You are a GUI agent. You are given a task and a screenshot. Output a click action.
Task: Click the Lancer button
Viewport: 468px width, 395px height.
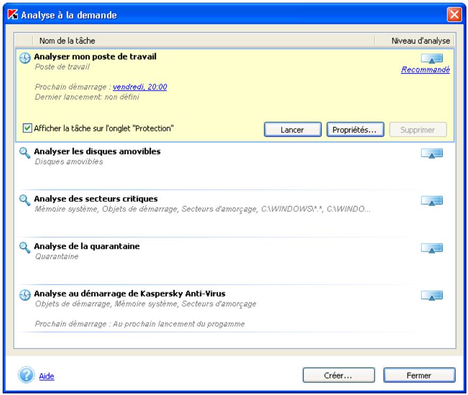(x=292, y=130)
